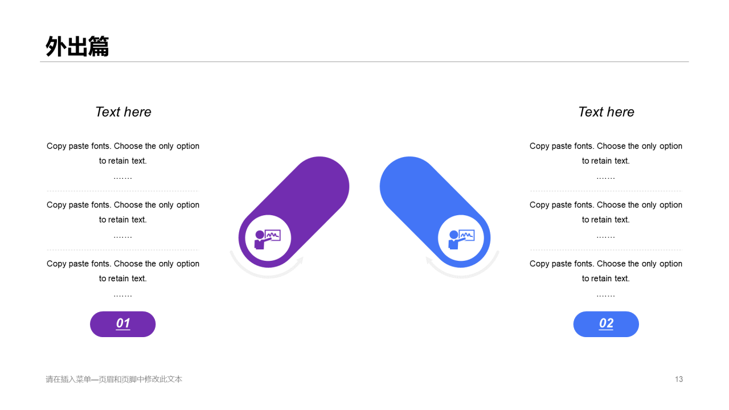The image size is (729, 410).
Task: Select the left "Text here" heading
Action: [123, 112]
